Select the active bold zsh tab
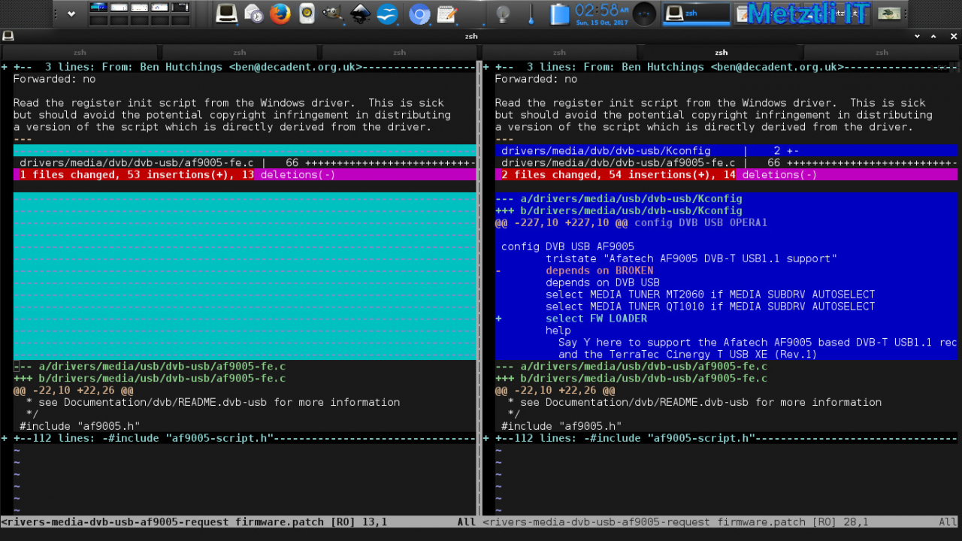This screenshot has width=962, height=541. tap(721, 53)
